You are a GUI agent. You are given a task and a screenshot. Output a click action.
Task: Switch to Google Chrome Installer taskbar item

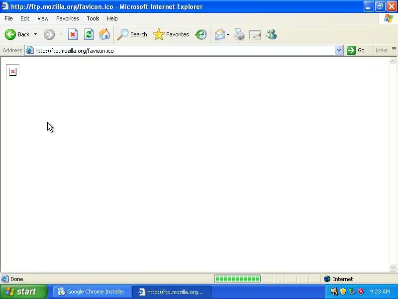[x=92, y=292]
